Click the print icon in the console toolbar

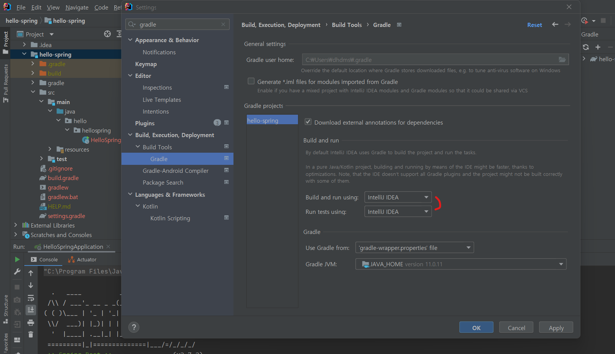click(x=31, y=323)
